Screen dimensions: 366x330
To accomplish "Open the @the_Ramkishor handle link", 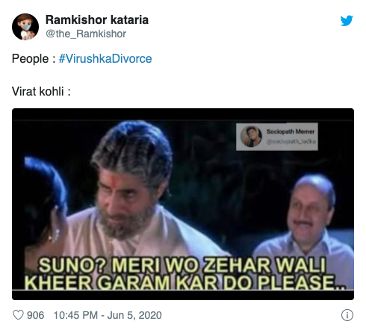I will (x=86, y=34).
